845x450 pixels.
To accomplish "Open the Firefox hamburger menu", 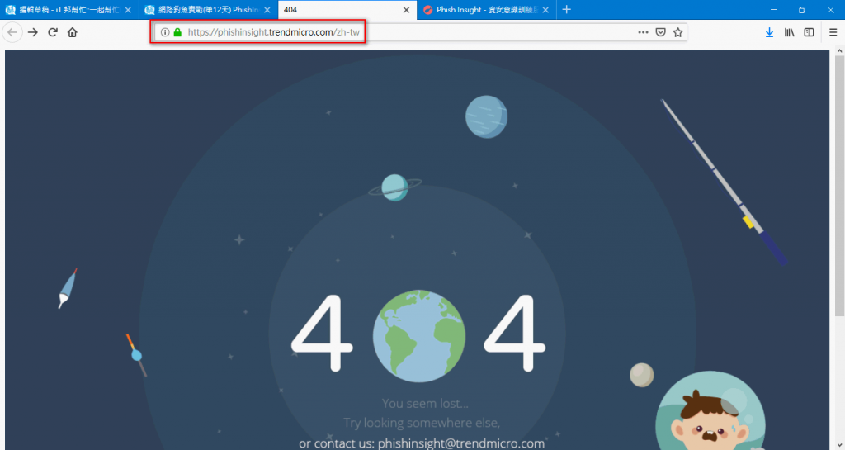I will [833, 32].
